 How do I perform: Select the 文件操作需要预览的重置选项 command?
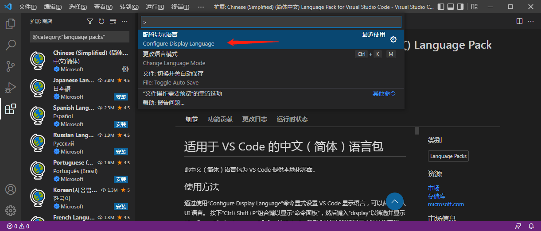pos(271,93)
